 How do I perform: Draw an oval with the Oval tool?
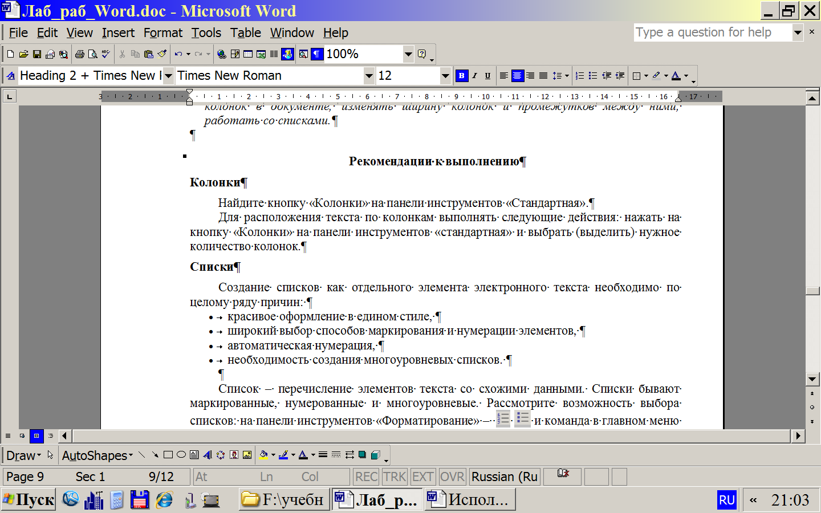pos(181,455)
